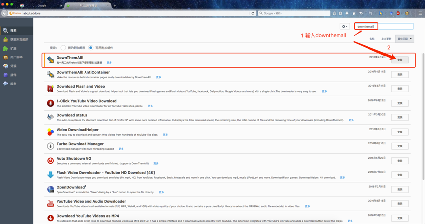This screenshot has width=425, height=224.
Task: Open the 扩展 extensions sidebar section
Action: [17, 49]
